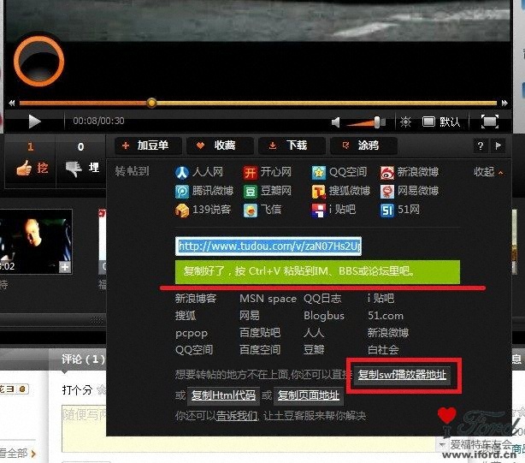
Task: Share to 新浪微博 icon
Action: [x=387, y=173]
